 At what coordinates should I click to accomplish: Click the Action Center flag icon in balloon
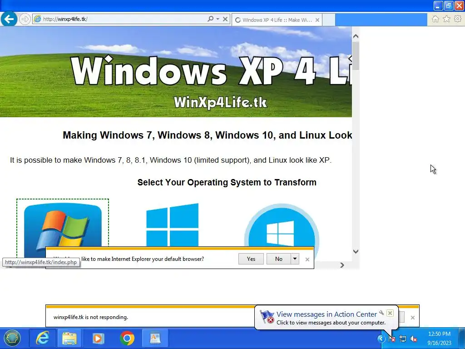point(267,317)
